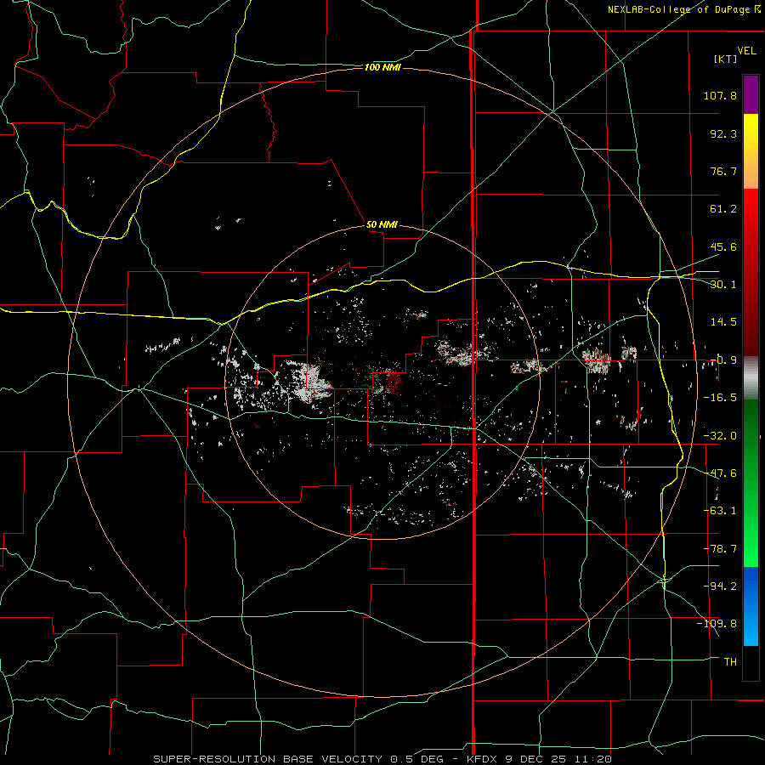Image resolution: width=765 pixels, height=765 pixels.
Task: Click the TH threshold label
Action: (730, 661)
